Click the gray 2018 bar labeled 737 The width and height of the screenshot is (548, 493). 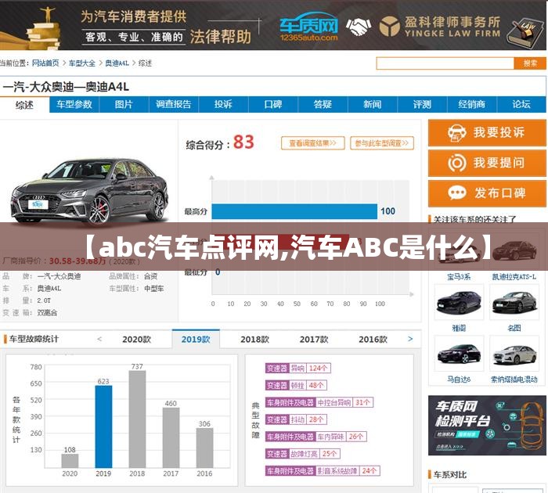pos(137,419)
